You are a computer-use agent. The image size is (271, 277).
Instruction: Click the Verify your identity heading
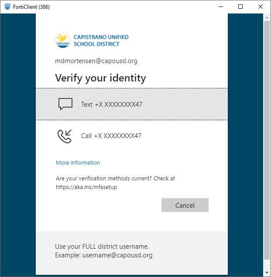point(100,78)
